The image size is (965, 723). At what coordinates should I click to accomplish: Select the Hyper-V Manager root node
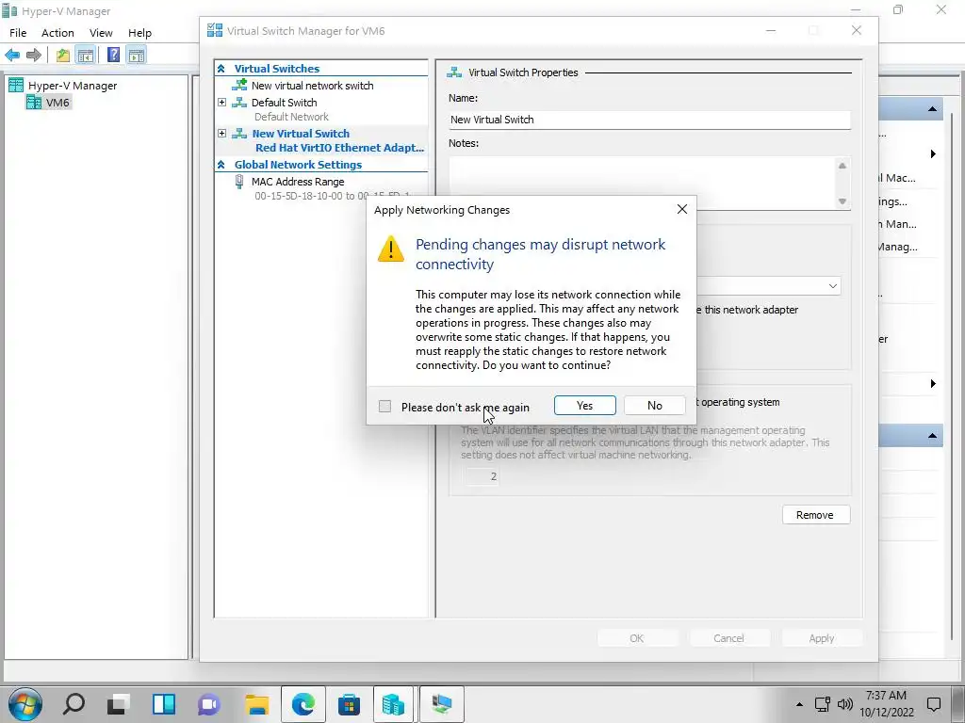click(72, 86)
